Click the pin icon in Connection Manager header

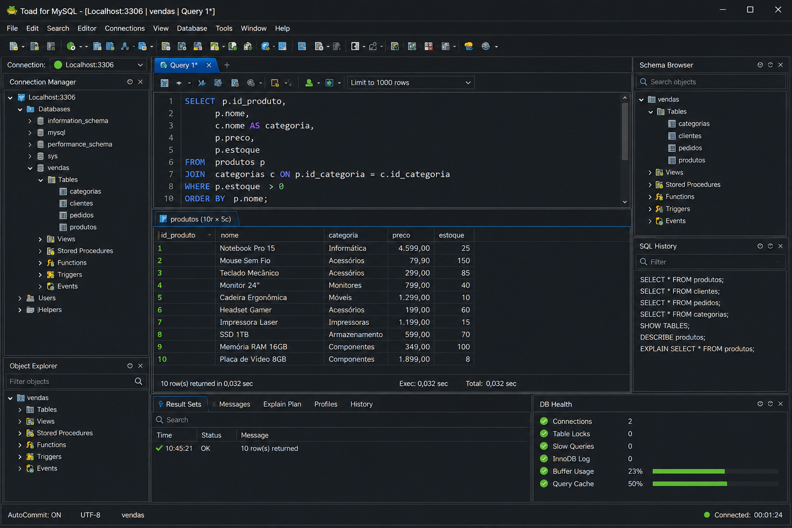coord(130,81)
